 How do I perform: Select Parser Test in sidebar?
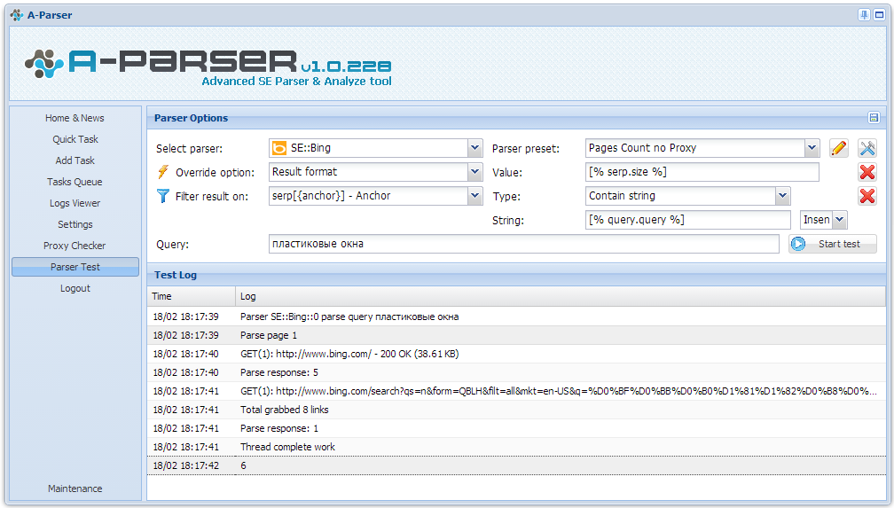[75, 267]
